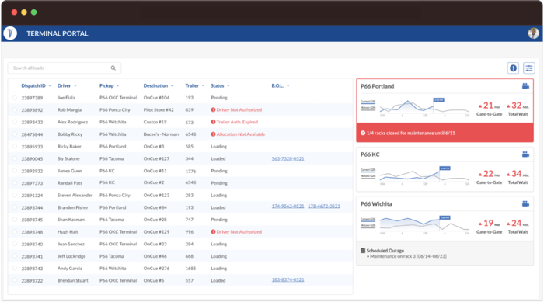Click alert icon beside Trailer Auth. Expired
This screenshot has height=302, width=544.
[213, 122]
